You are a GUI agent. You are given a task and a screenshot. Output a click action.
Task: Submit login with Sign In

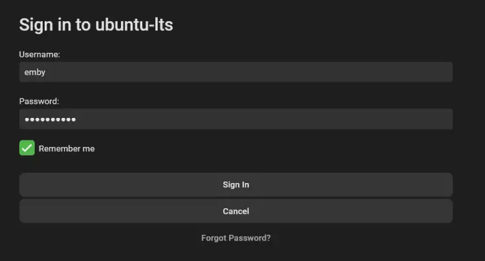(235, 185)
